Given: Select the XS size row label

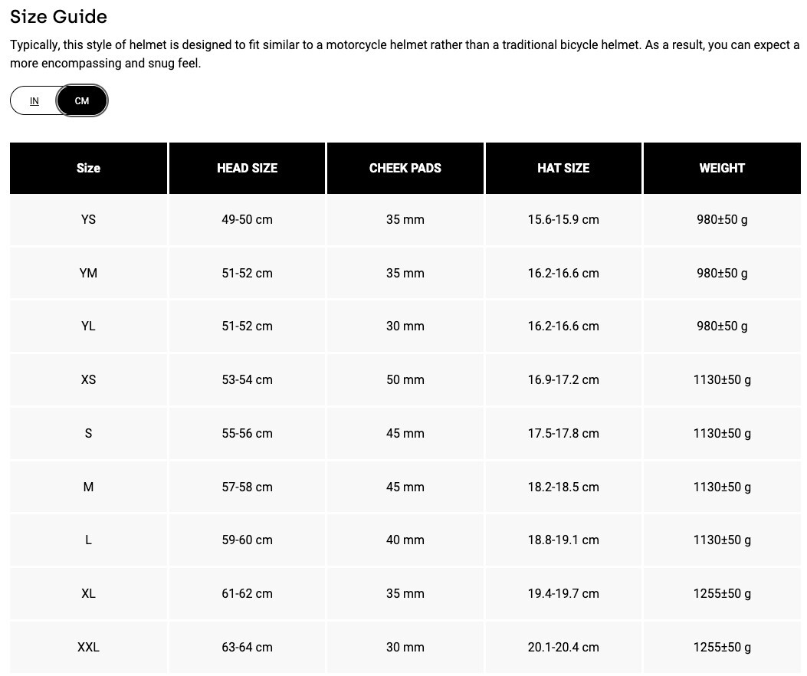Looking at the screenshot, I should coord(88,379).
